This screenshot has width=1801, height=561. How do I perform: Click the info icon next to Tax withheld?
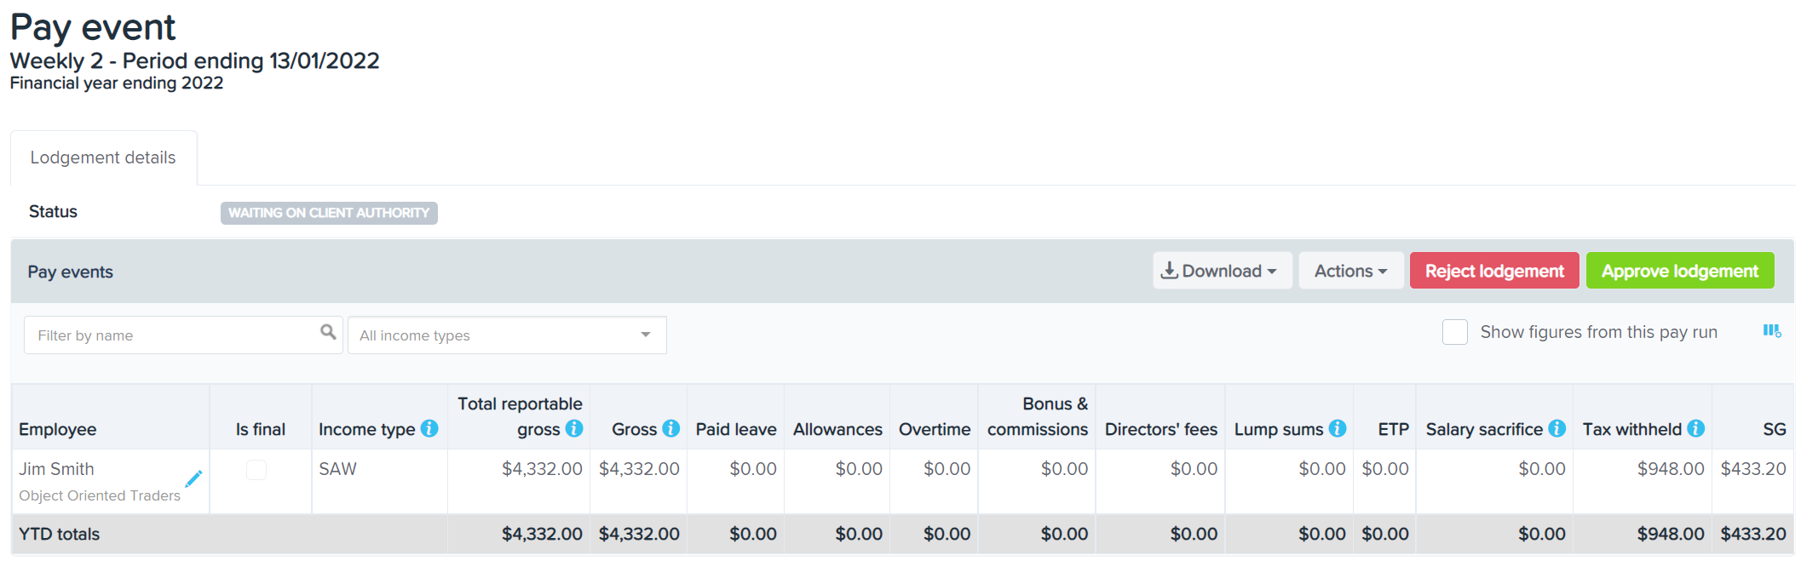click(1696, 429)
